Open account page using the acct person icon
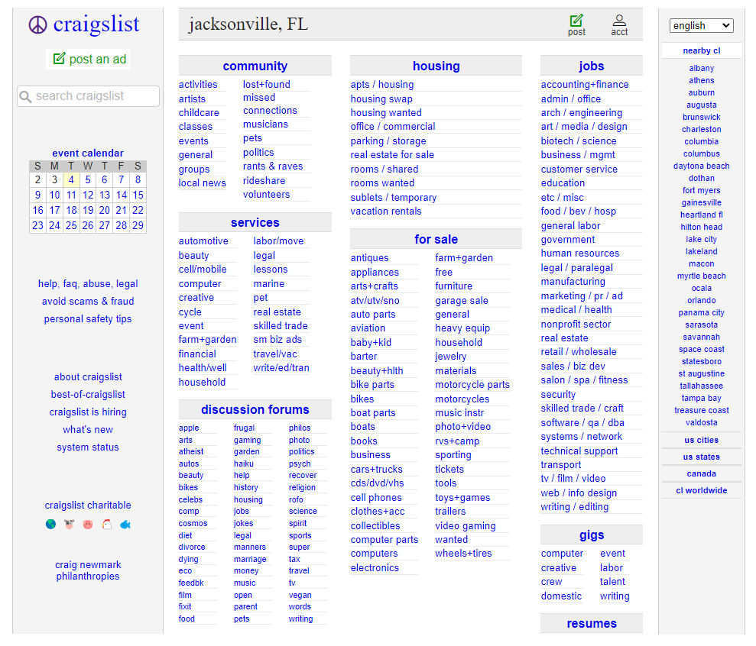The width and height of the screenshot is (756, 646). (620, 20)
